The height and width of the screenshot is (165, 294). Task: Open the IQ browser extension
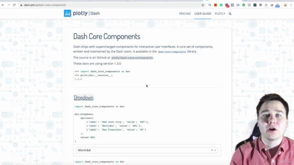(x=209, y=5)
